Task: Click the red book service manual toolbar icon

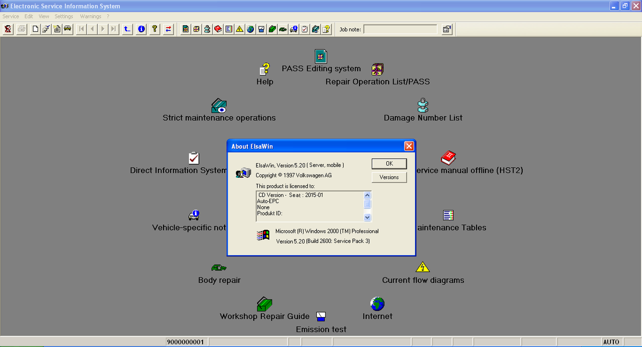Action: click(218, 29)
